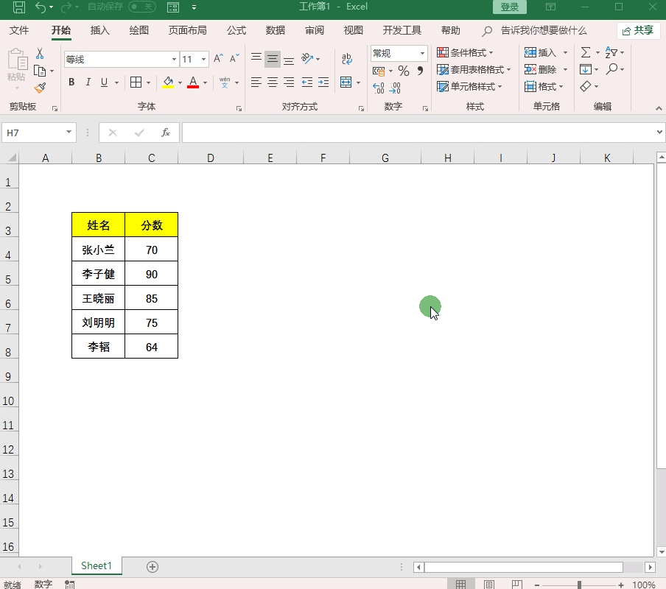Click the Sheet1 worksheet tab
666x589 pixels.
97,566
